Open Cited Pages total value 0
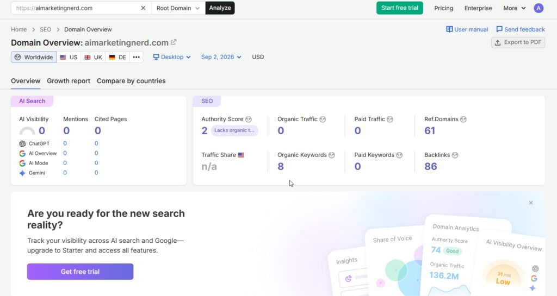The image size is (557, 296). pos(98,131)
